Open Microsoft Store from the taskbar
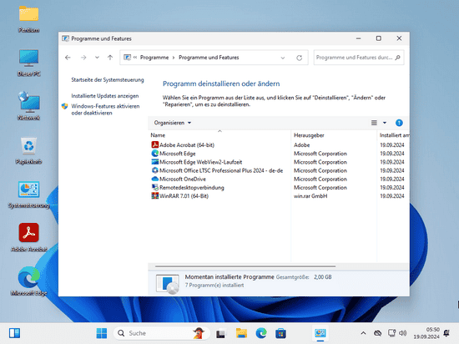The width and height of the screenshot is (459, 344). pos(280,333)
